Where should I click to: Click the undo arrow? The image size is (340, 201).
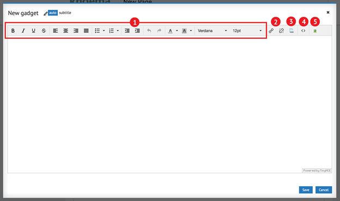pos(149,31)
